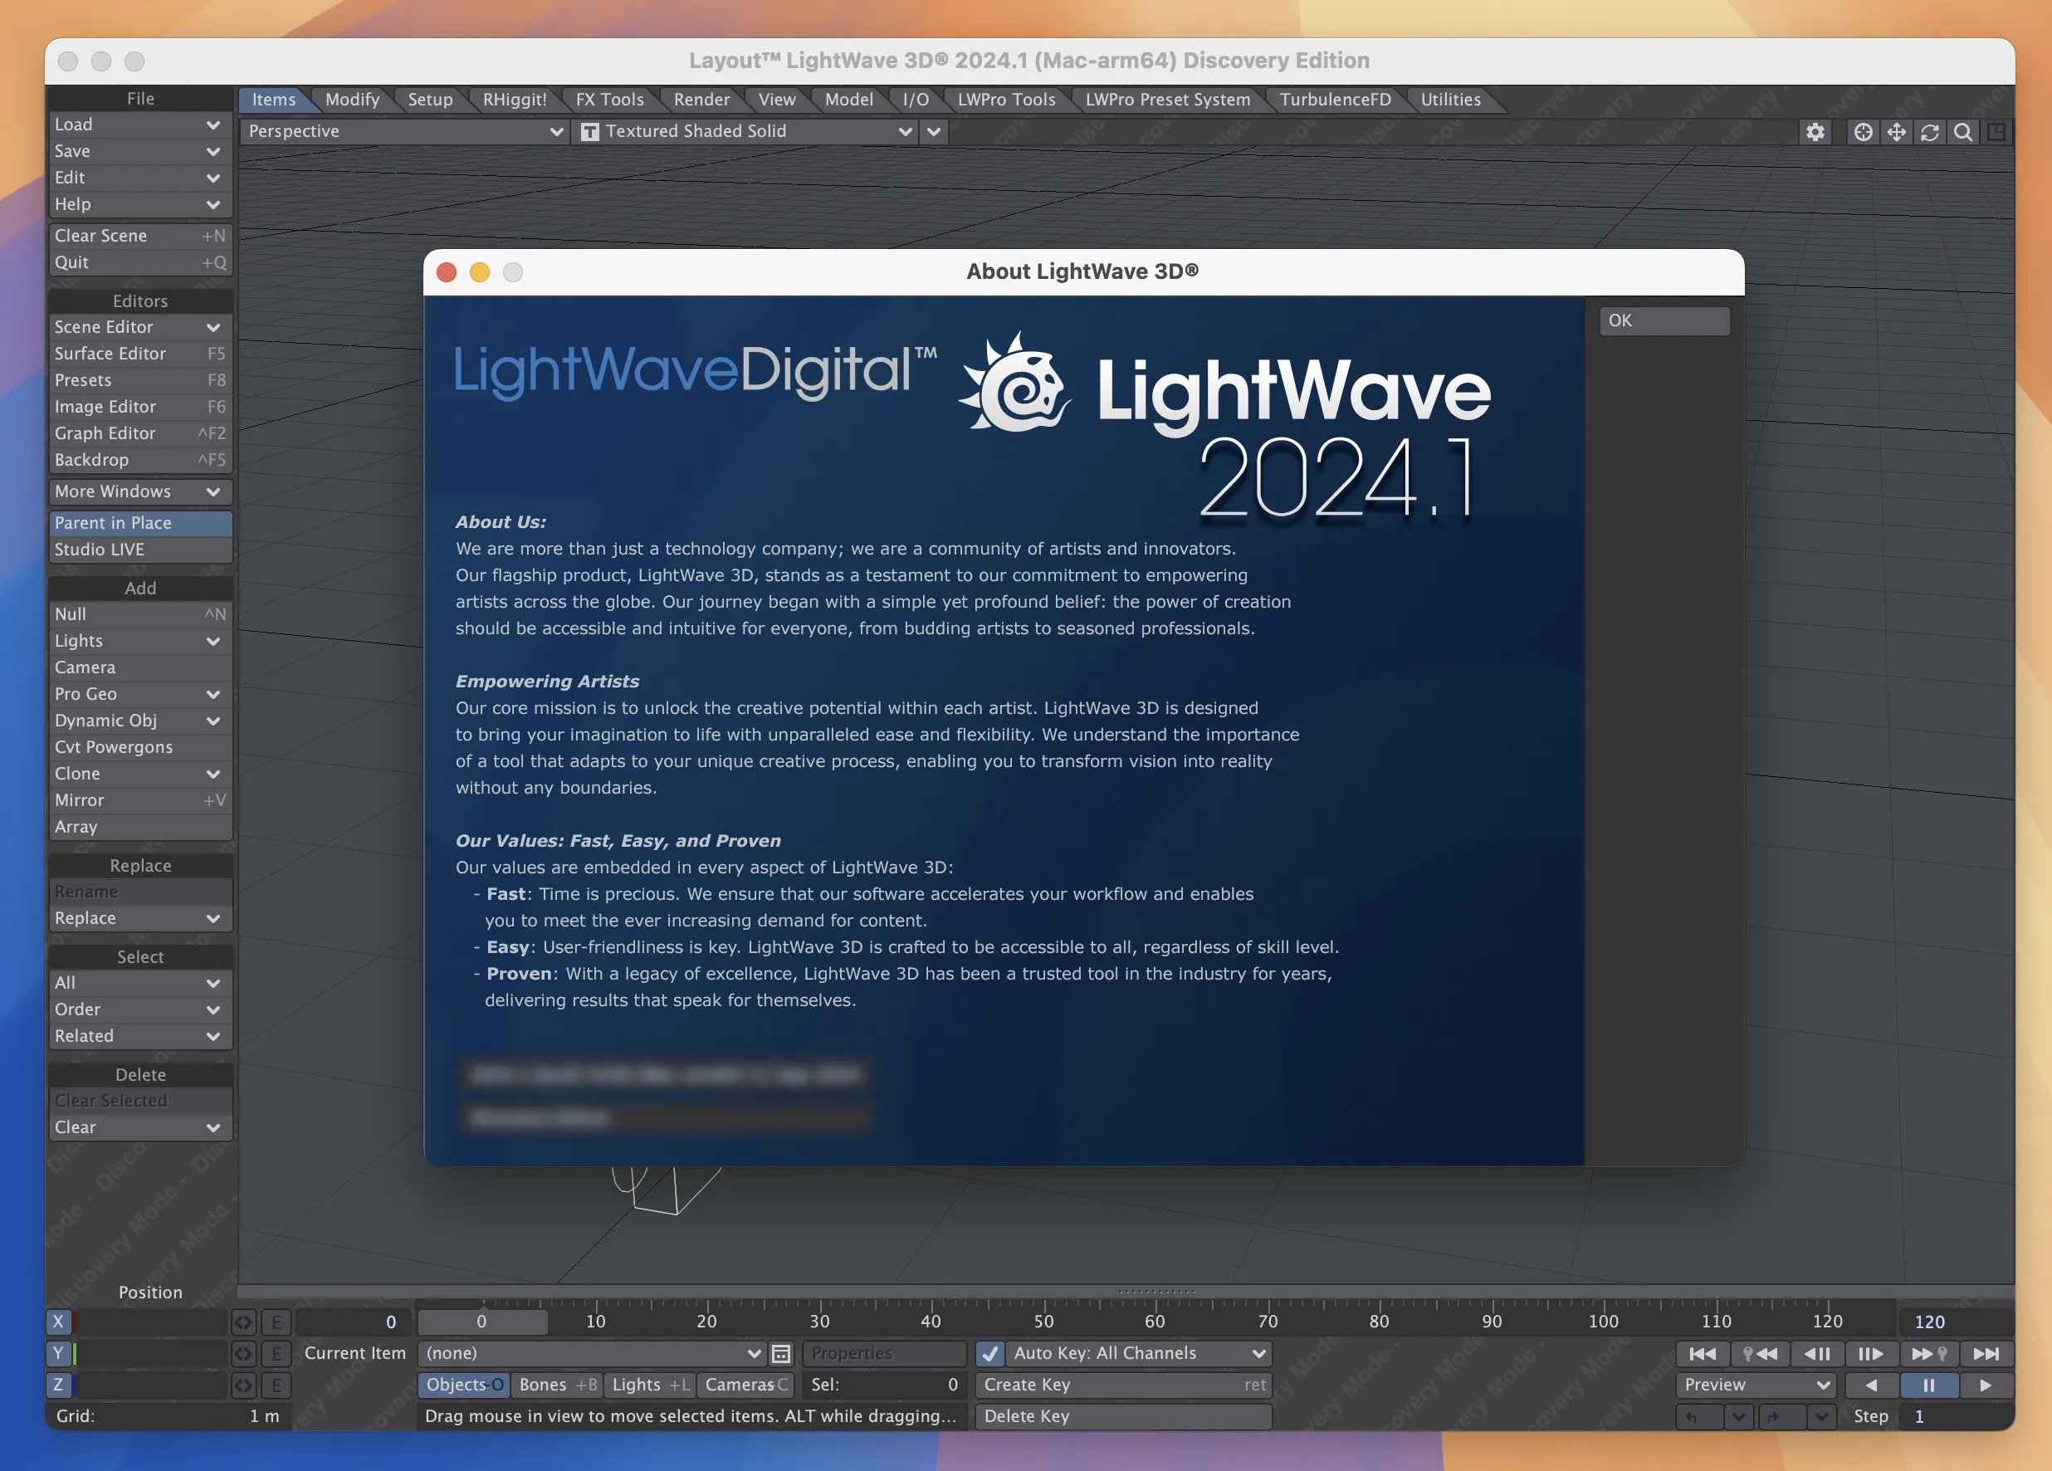
Task: Switch selection mode to Cameras
Action: click(745, 1385)
